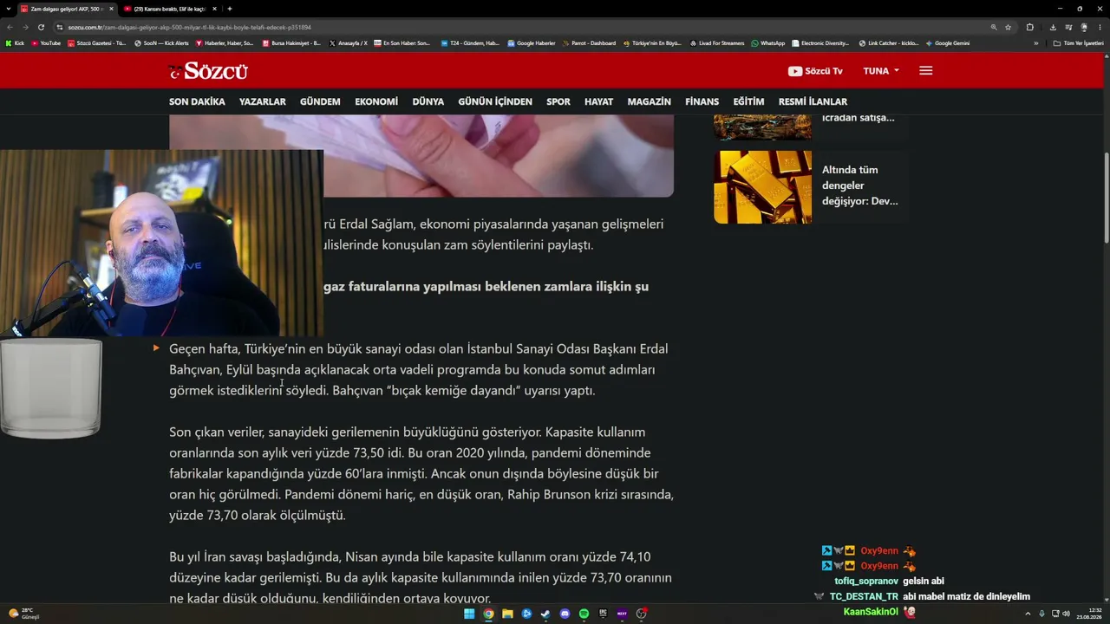Open a new tab with the plus button

(229, 9)
